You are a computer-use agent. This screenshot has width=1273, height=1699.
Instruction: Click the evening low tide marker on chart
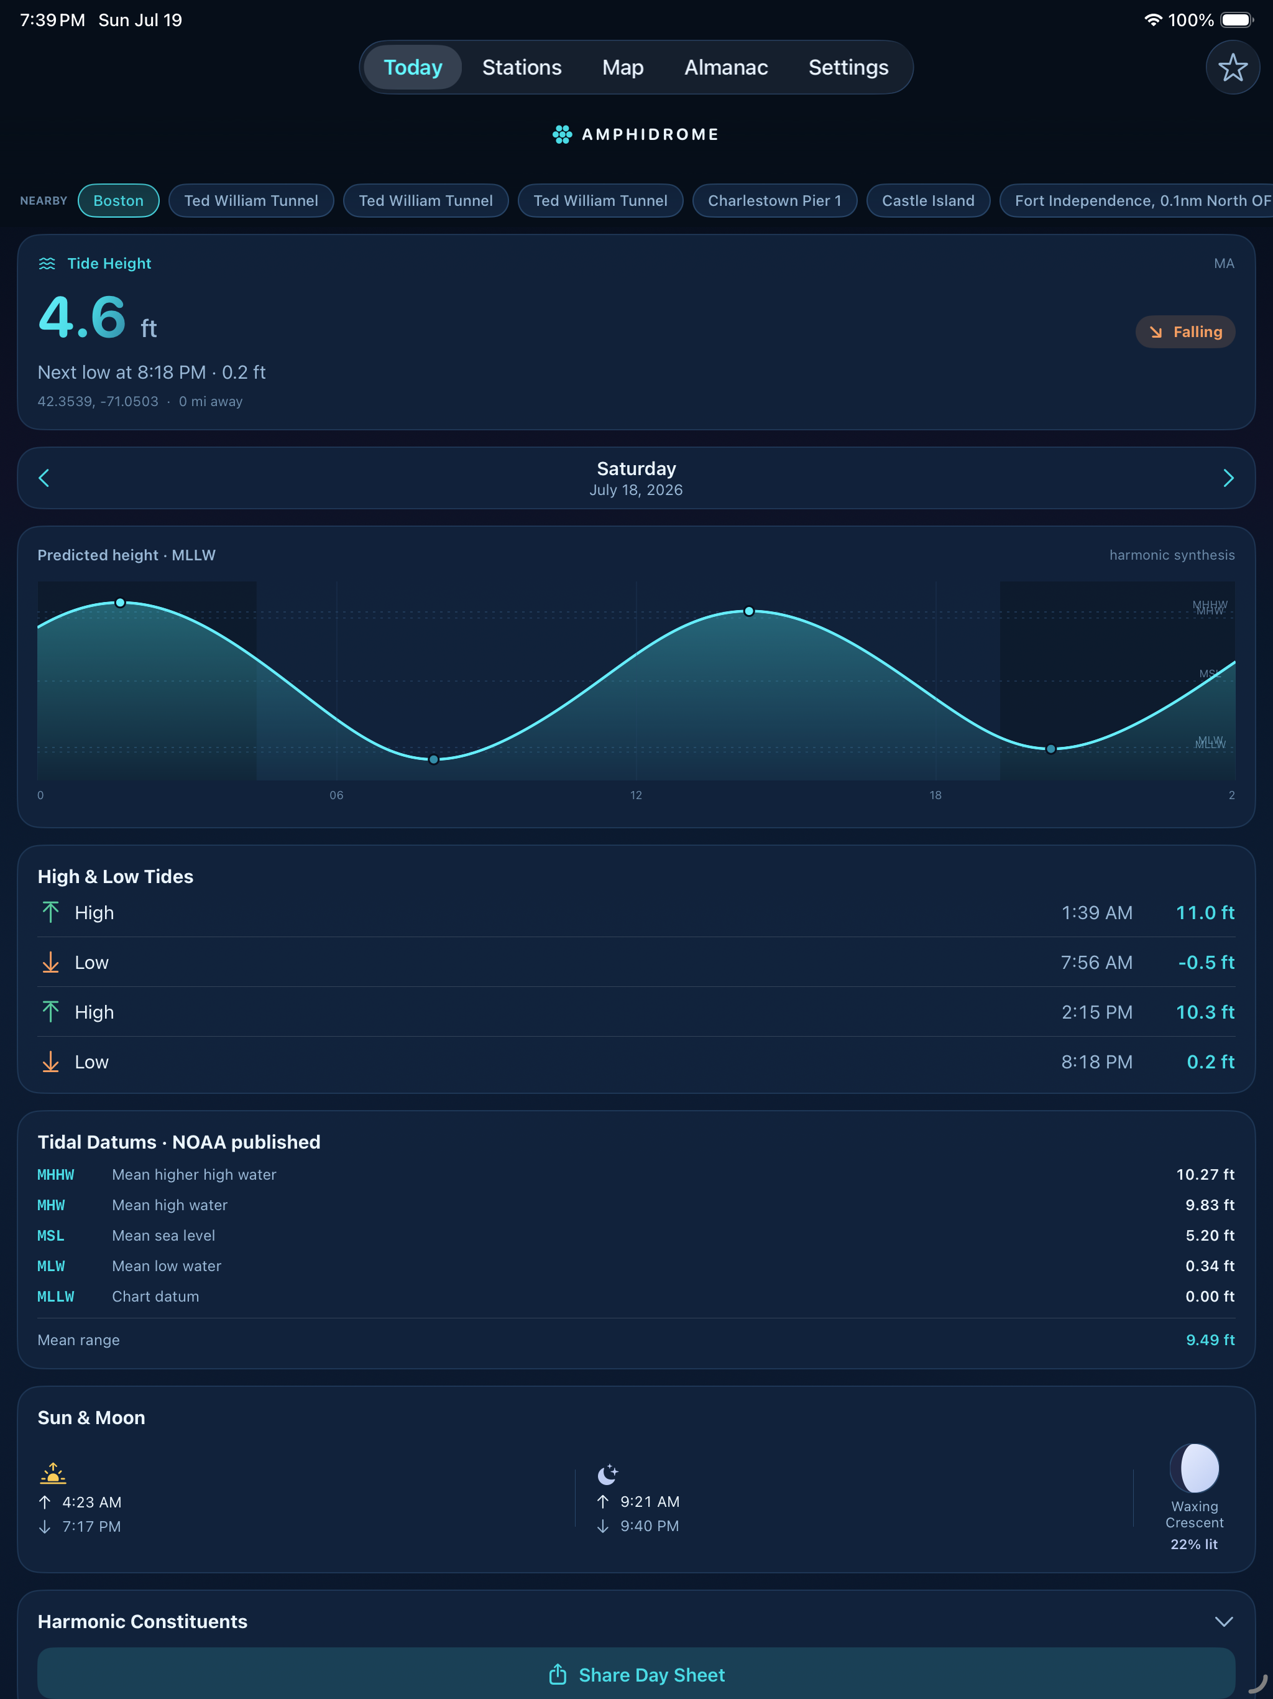[x=1050, y=749]
